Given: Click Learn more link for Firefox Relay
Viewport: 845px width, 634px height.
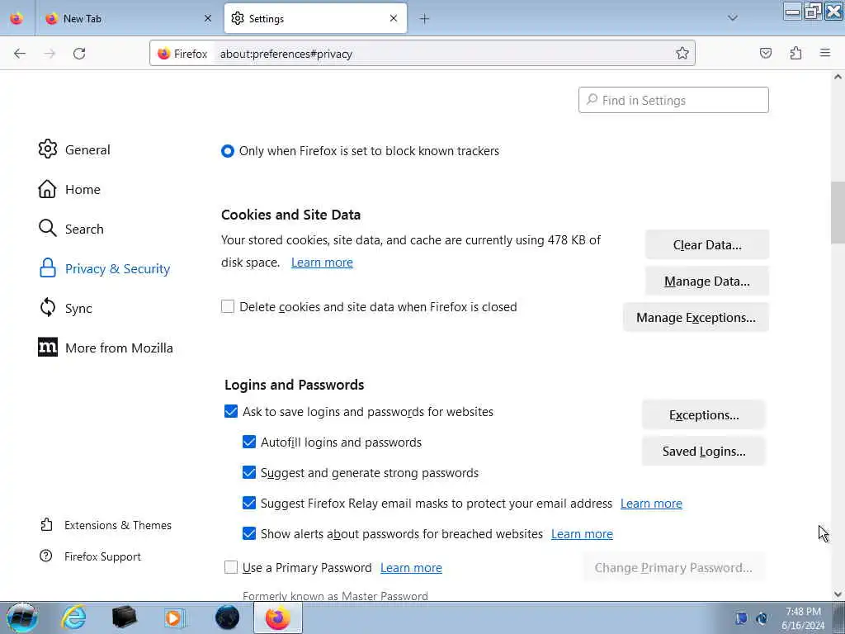Looking at the screenshot, I should click(x=651, y=504).
